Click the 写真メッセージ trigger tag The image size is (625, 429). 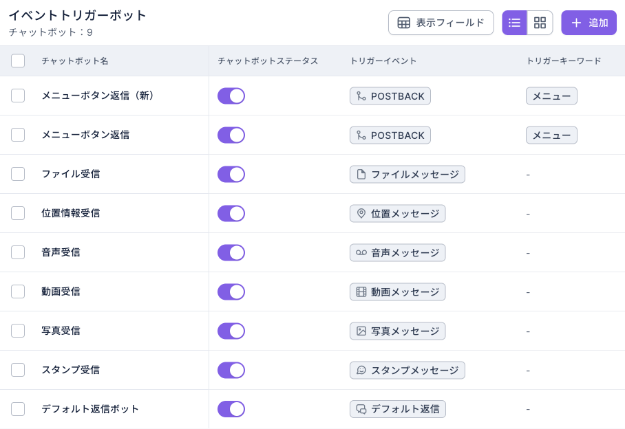pos(397,331)
